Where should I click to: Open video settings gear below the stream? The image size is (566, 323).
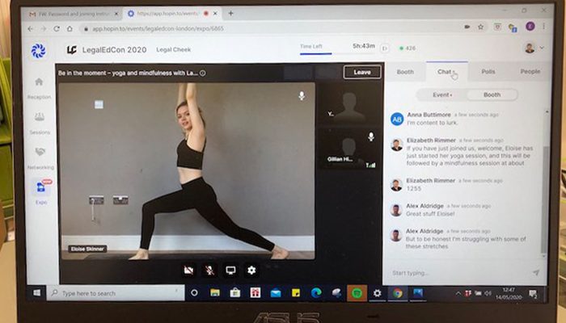tap(251, 270)
